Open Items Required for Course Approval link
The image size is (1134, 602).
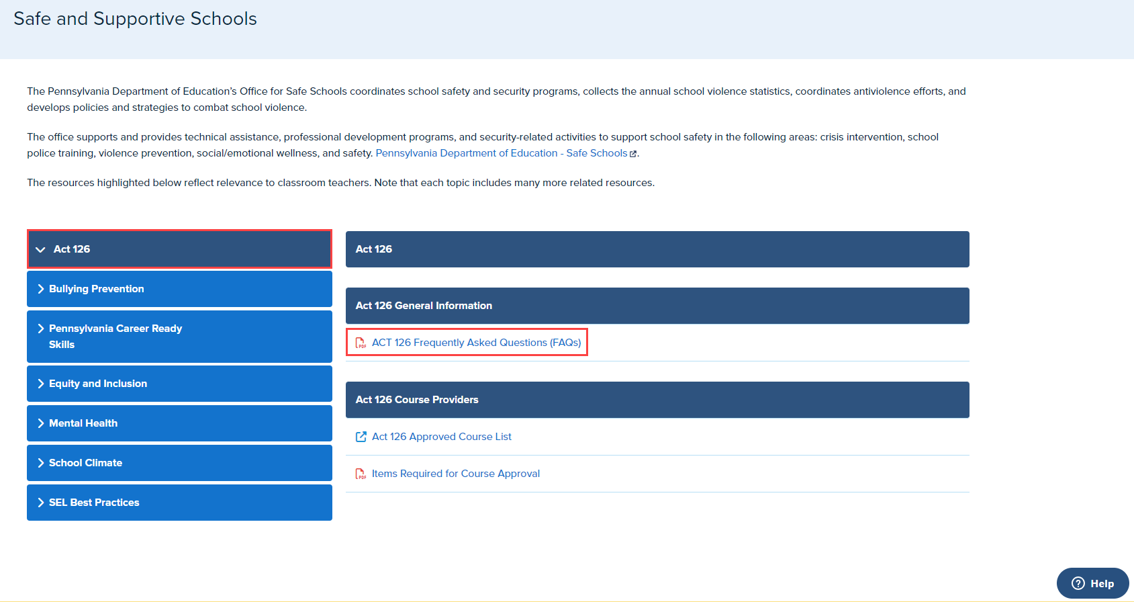455,474
